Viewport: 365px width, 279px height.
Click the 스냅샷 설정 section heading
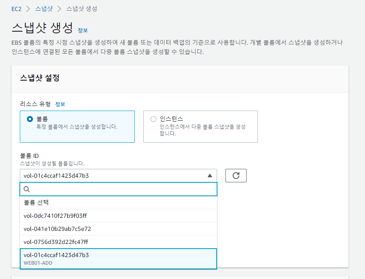click(x=40, y=78)
